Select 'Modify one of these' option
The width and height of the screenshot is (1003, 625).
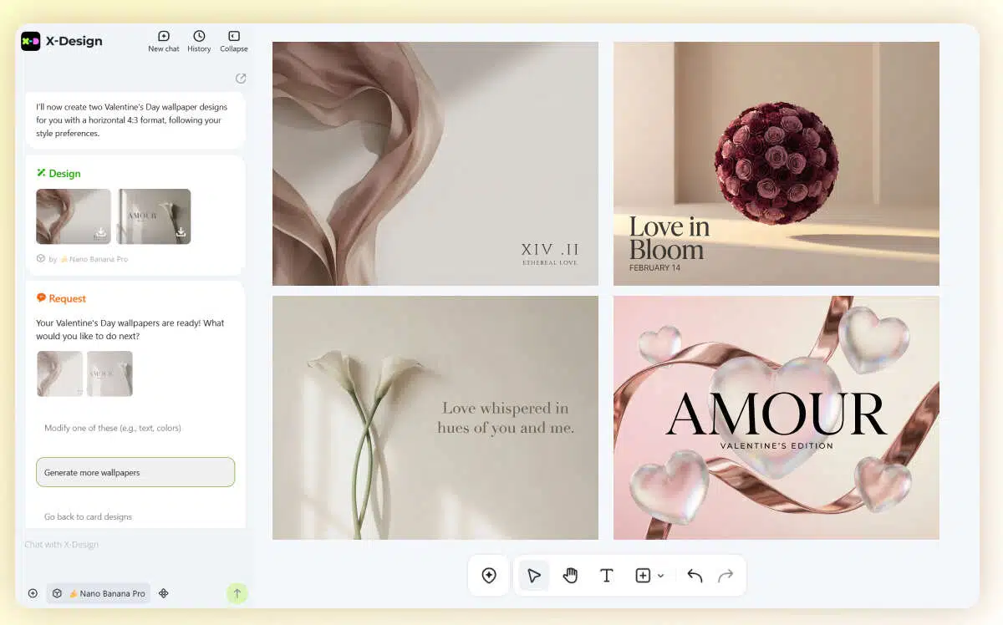tap(113, 428)
